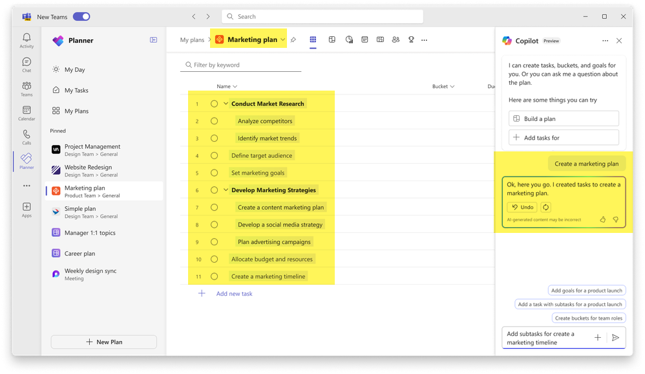The image size is (645, 374).
Task: Pin the Marketing plan with pin icon
Action: [293, 40]
